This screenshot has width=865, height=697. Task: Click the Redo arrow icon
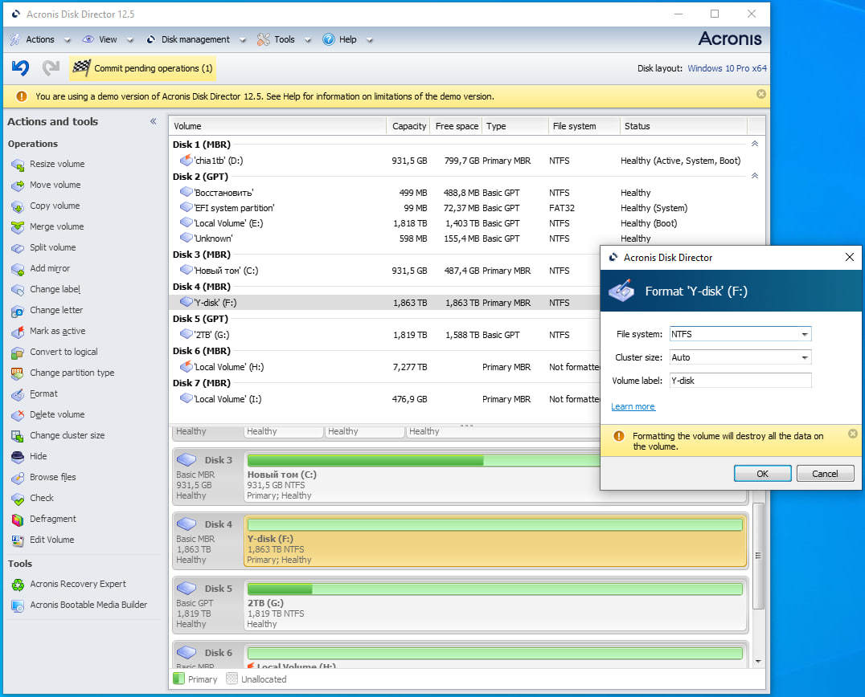51,67
